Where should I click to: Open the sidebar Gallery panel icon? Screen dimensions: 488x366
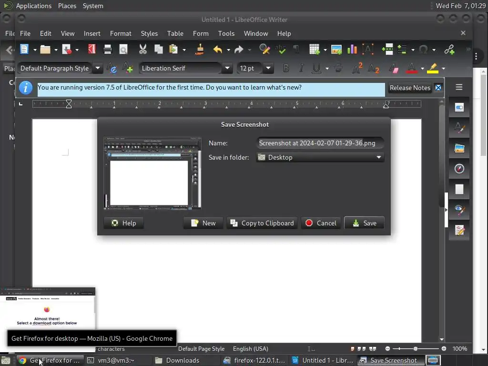pyautogui.click(x=459, y=148)
